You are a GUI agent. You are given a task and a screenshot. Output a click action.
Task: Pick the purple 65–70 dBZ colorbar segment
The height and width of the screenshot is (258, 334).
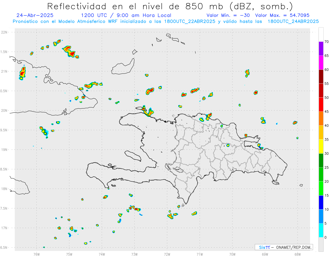321,49
